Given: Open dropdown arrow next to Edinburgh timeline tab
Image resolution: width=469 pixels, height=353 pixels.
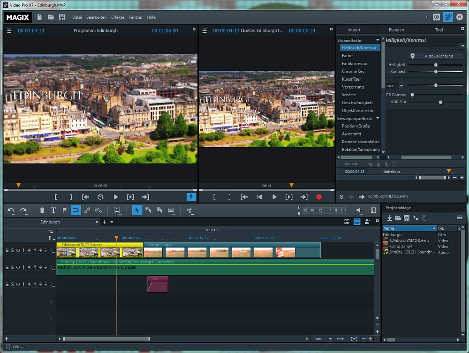Looking at the screenshot, I should pos(112,222).
